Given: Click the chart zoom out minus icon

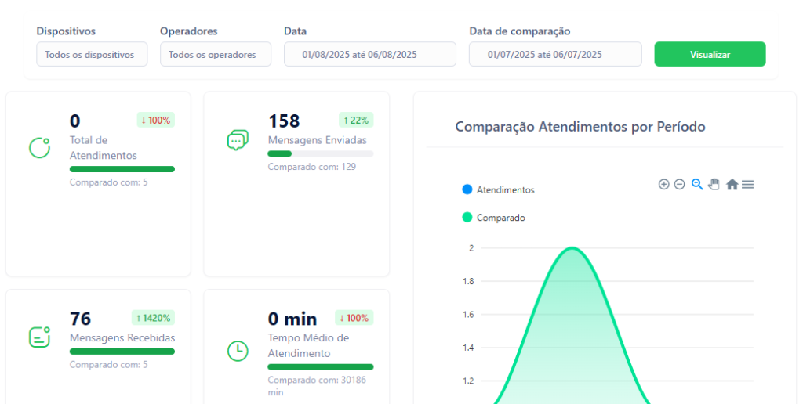Looking at the screenshot, I should click(680, 185).
